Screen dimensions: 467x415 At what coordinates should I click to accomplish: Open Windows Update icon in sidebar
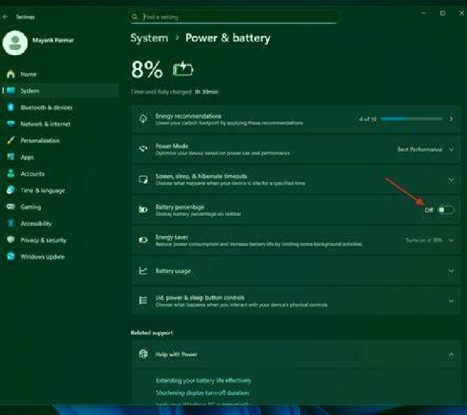pos(11,256)
